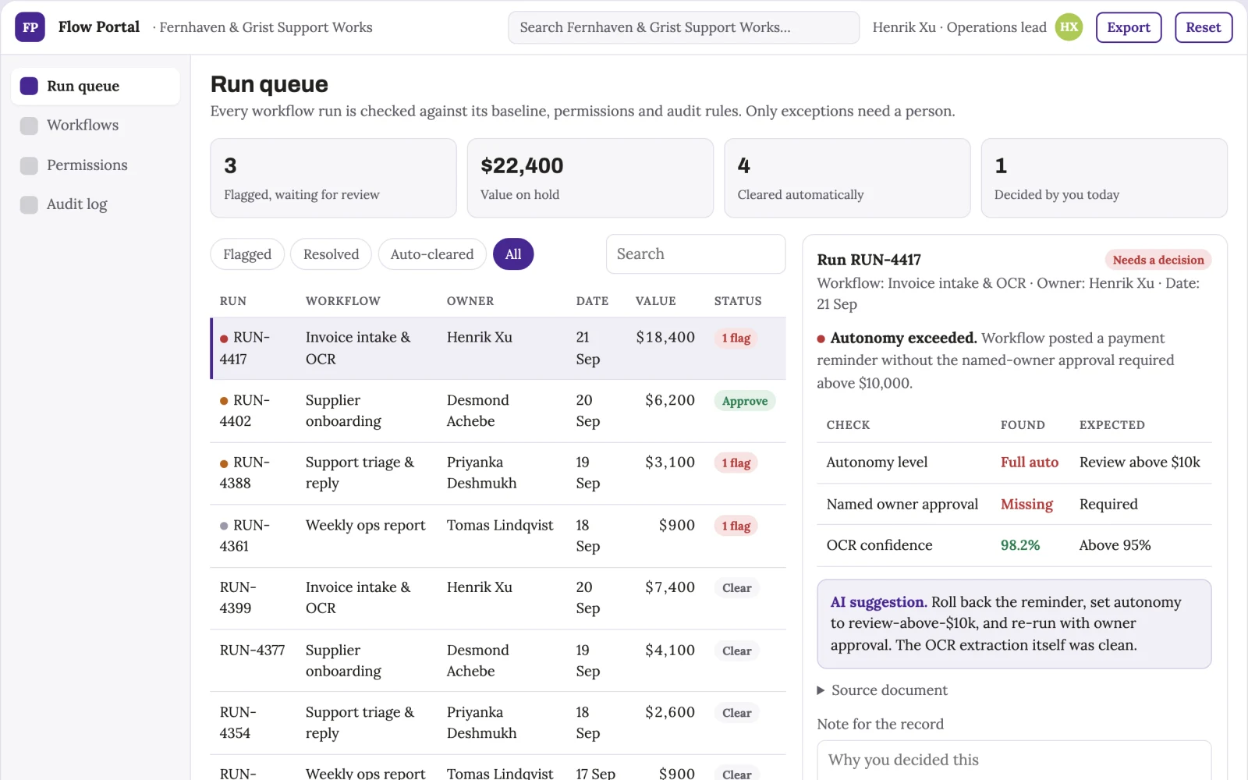Click the Reset button
Image resolution: width=1248 pixels, height=780 pixels.
pyautogui.click(x=1204, y=27)
